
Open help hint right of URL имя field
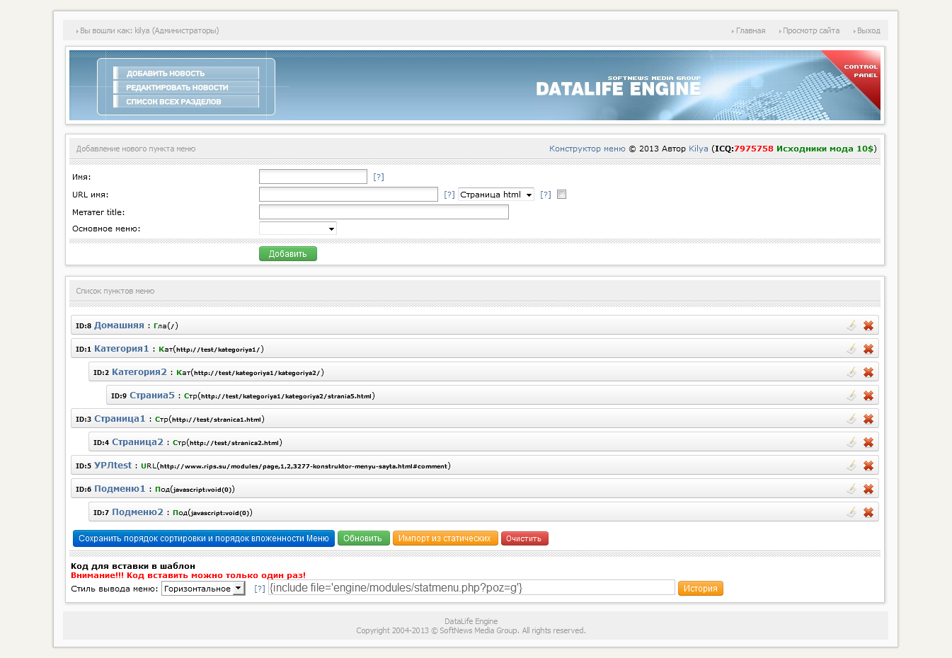coord(449,195)
